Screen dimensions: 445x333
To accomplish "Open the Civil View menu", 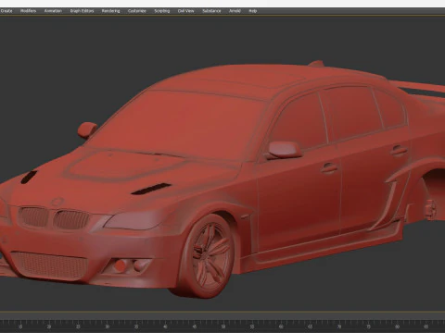I will 186,11.
